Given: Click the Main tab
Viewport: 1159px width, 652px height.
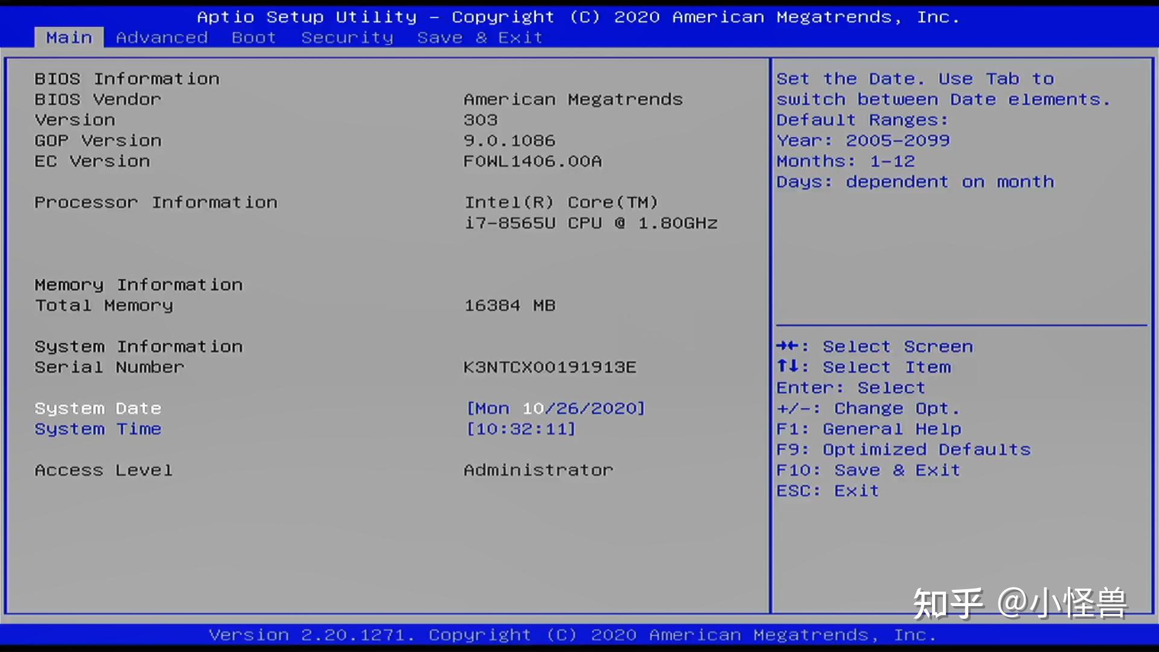Looking at the screenshot, I should (69, 37).
